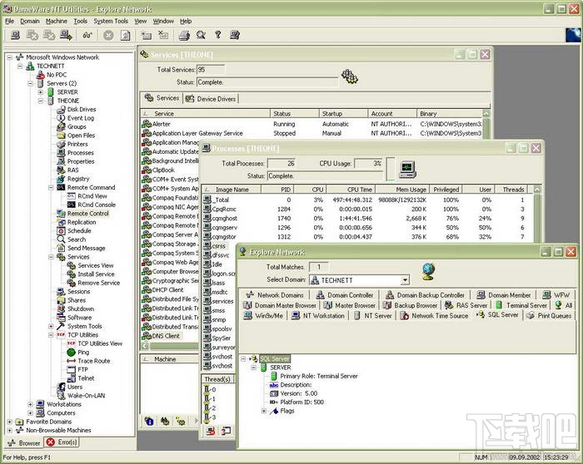Click the question mark help toolbar icon
Image resolution: width=583 pixels, height=464 pixels.
tap(218, 35)
